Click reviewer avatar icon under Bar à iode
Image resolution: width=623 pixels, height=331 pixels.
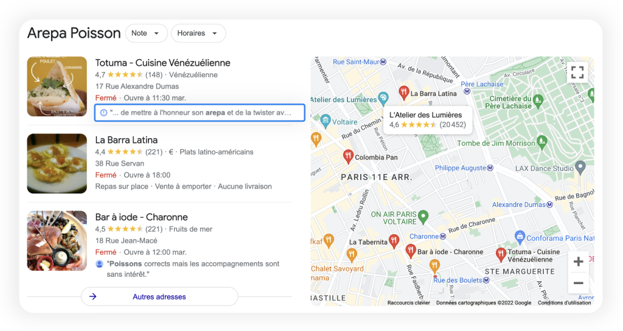(x=99, y=264)
